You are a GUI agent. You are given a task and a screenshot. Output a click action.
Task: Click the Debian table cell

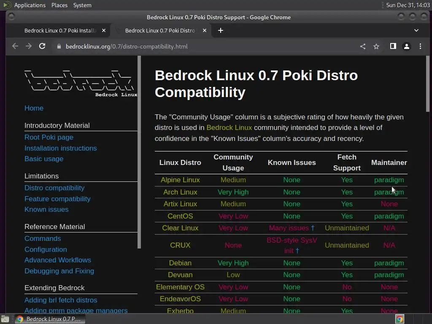[x=180, y=263]
